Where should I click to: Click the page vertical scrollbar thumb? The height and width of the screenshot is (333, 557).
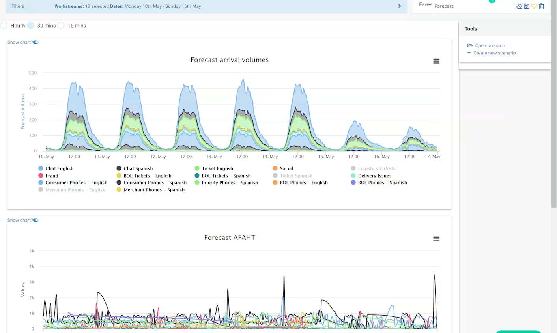click(x=554, y=103)
